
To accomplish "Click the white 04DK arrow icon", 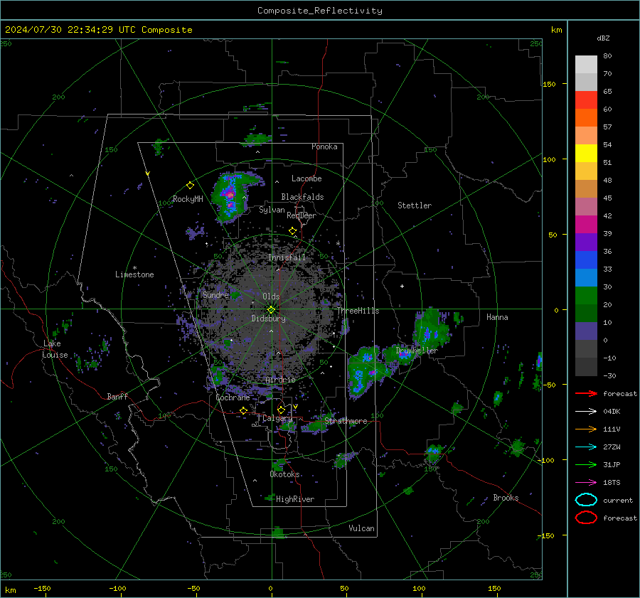I will pos(586,412).
